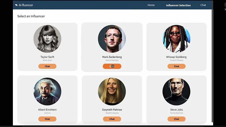Click the first card's Chat button

(x=47, y=66)
